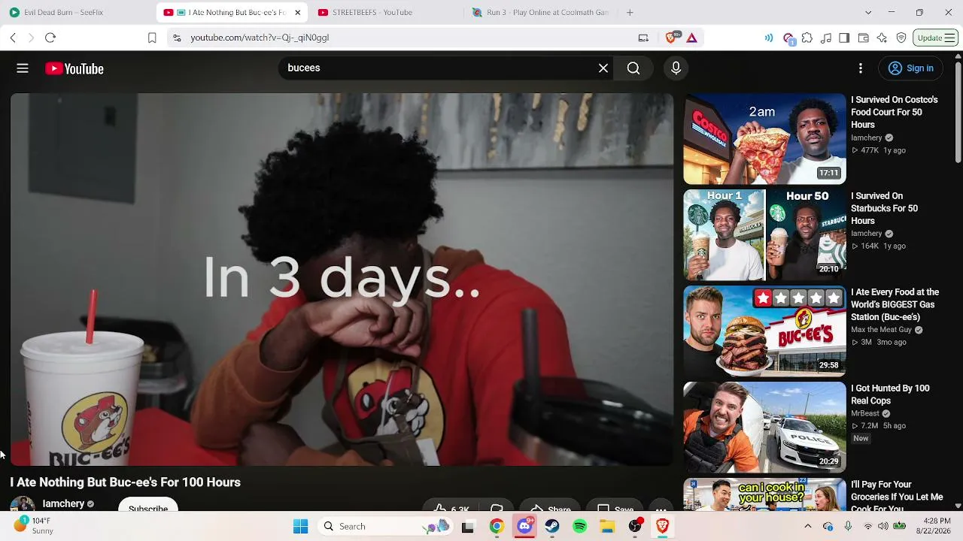Open a new browser tab
Image resolution: width=963 pixels, height=541 pixels.
[x=630, y=13]
